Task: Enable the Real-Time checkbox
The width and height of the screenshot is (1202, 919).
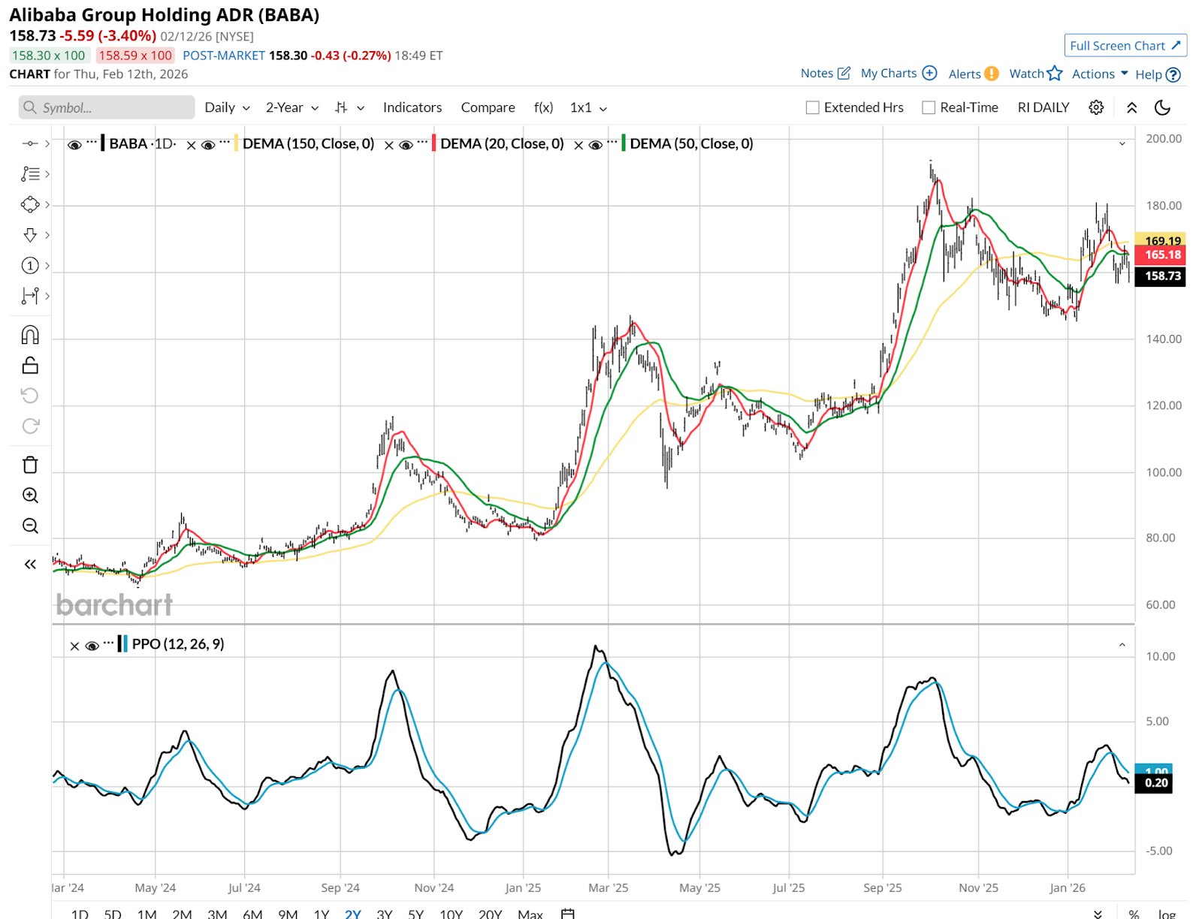Action: [929, 107]
